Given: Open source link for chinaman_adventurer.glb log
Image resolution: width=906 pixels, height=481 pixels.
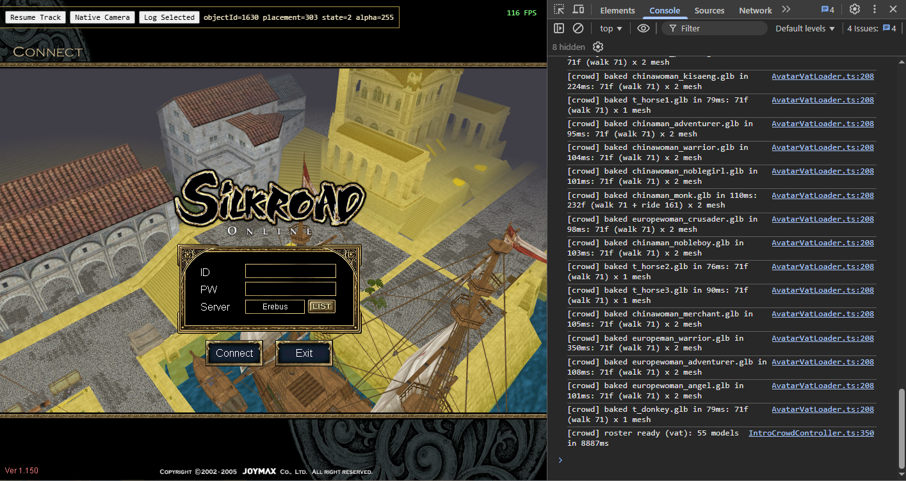Looking at the screenshot, I should [823, 124].
